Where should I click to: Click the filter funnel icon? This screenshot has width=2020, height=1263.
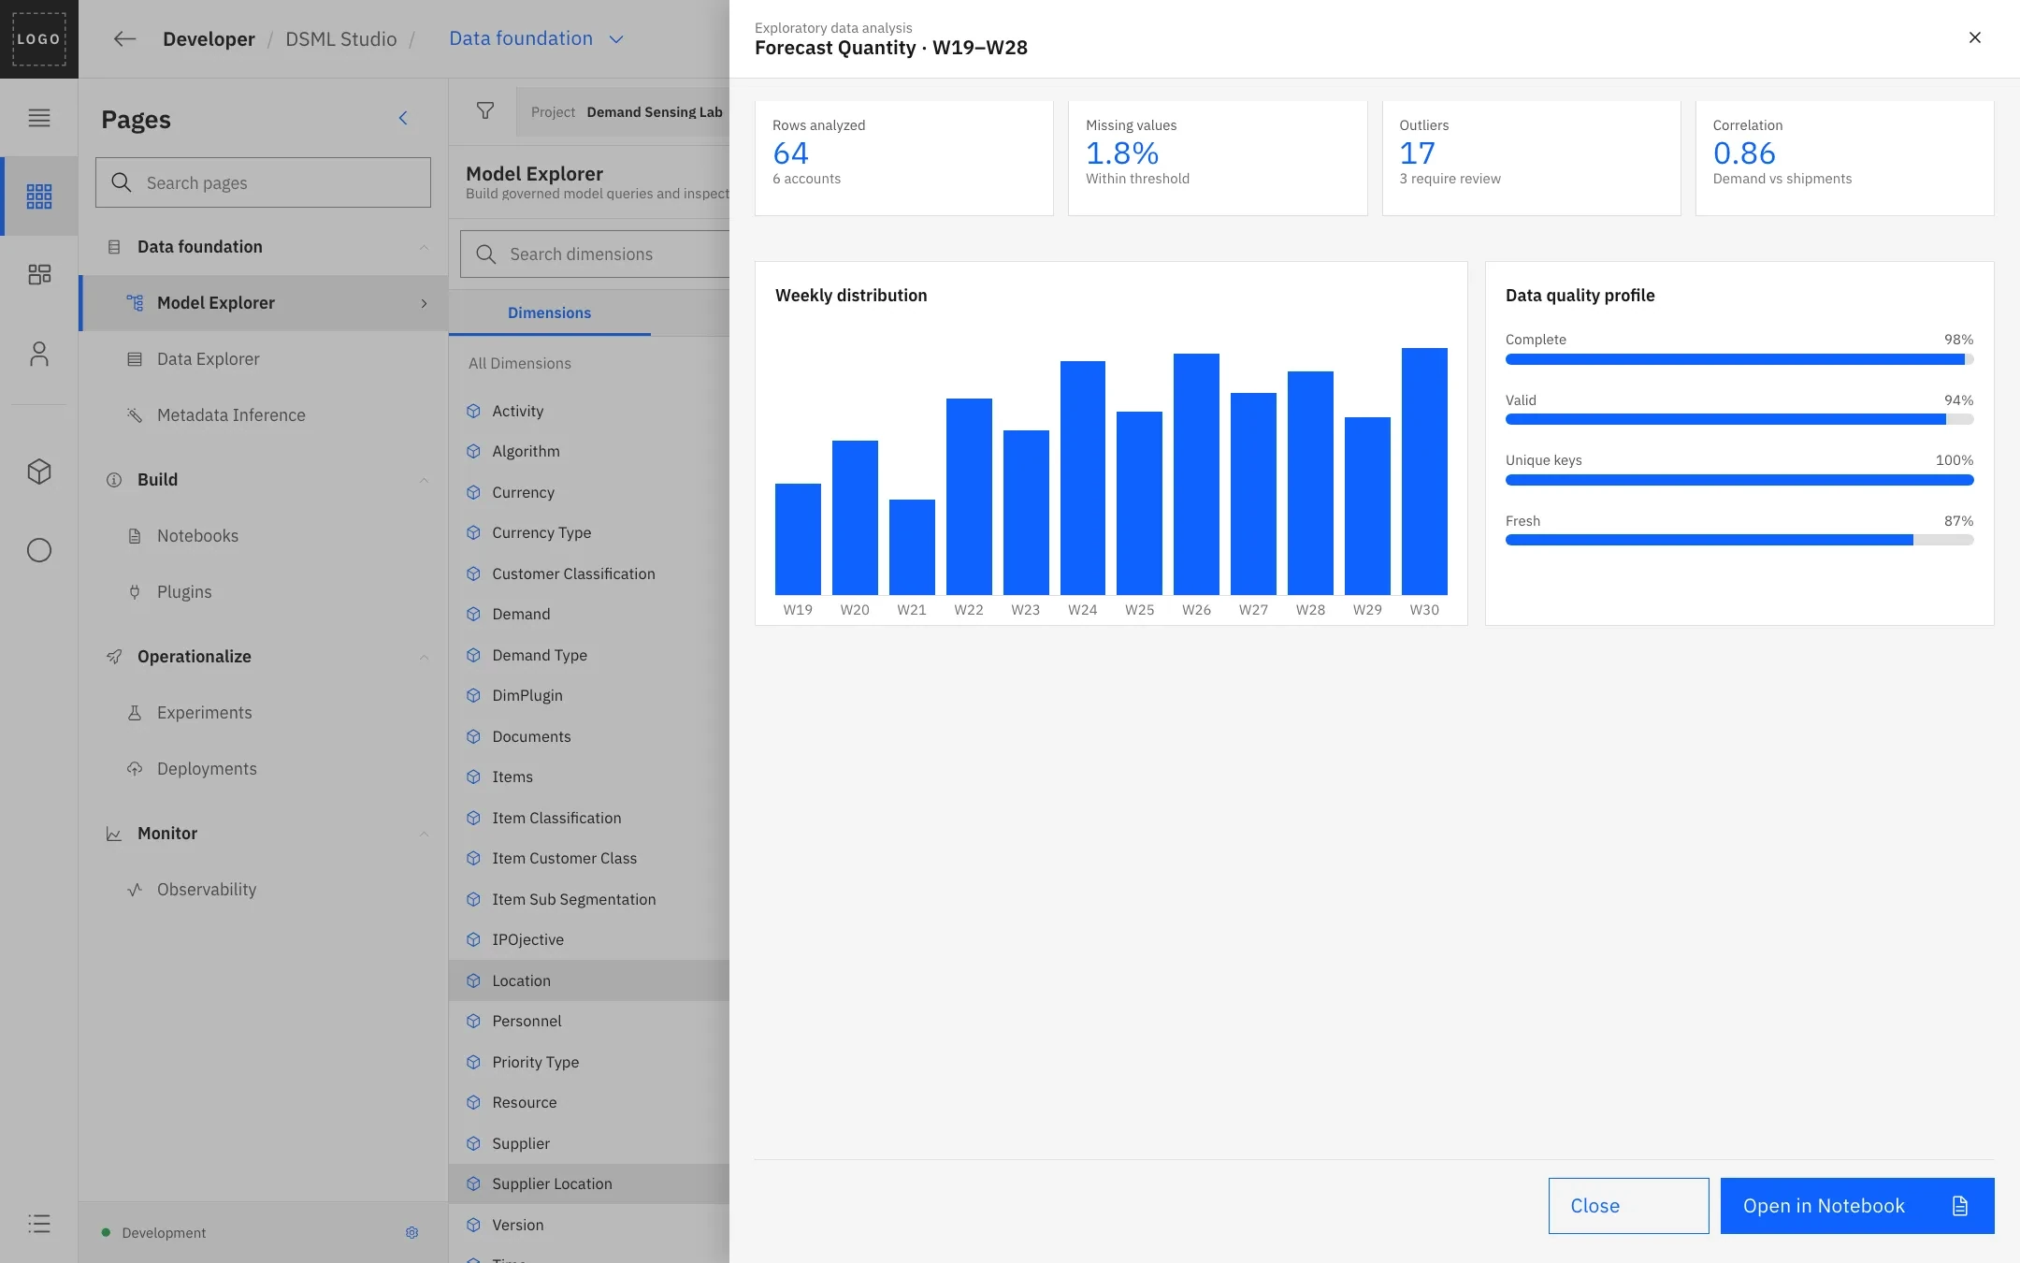485,111
